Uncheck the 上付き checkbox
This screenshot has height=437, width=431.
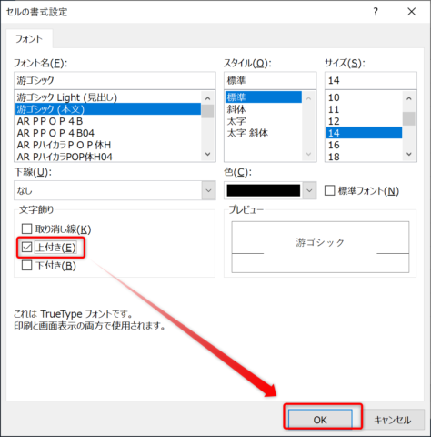point(27,247)
